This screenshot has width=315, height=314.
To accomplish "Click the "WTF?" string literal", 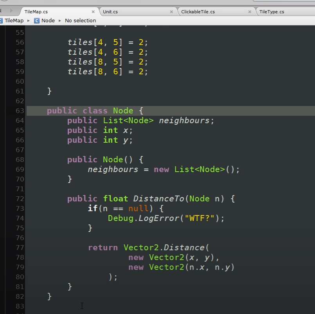I will tap(200, 218).
